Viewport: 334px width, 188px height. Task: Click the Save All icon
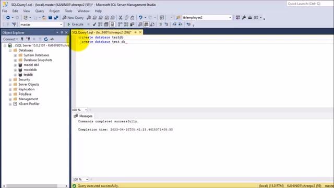(x=56, y=18)
